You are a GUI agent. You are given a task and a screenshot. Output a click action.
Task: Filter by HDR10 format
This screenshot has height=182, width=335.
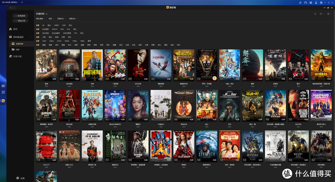[55, 29]
